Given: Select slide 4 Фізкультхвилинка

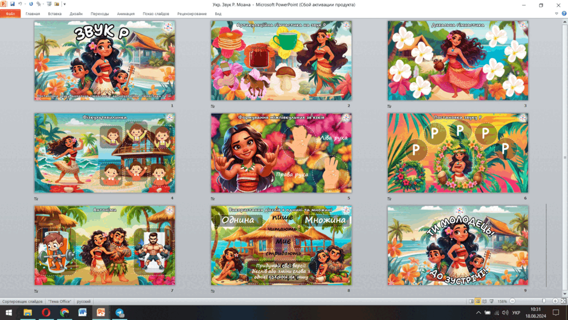Looking at the screenshot, I should point(105,153).
